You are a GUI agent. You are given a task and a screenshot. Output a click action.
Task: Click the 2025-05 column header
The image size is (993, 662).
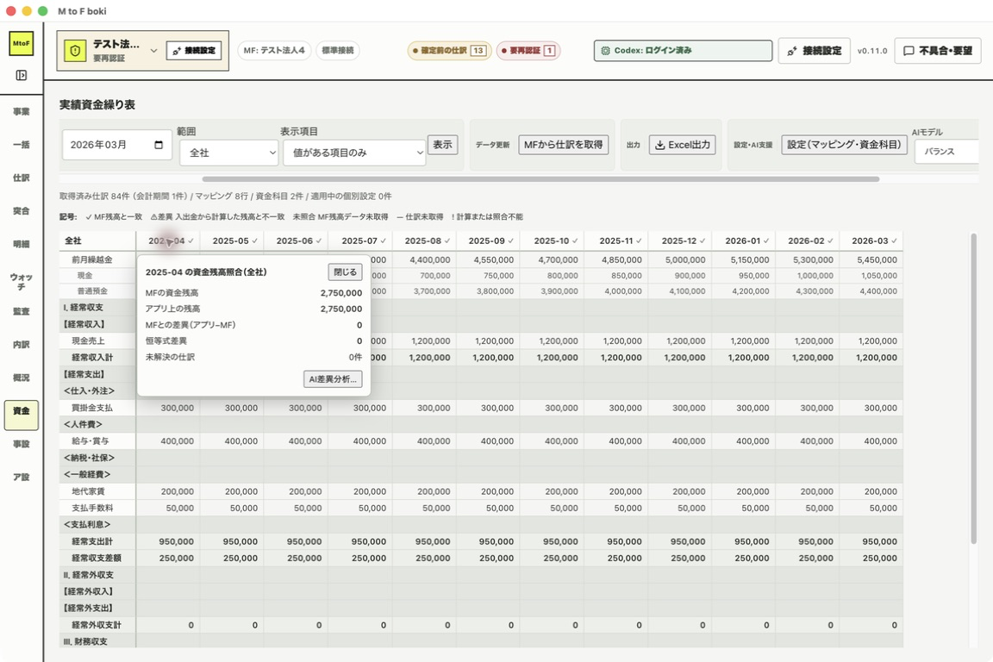pyautogui.click(x=232, y=240)
